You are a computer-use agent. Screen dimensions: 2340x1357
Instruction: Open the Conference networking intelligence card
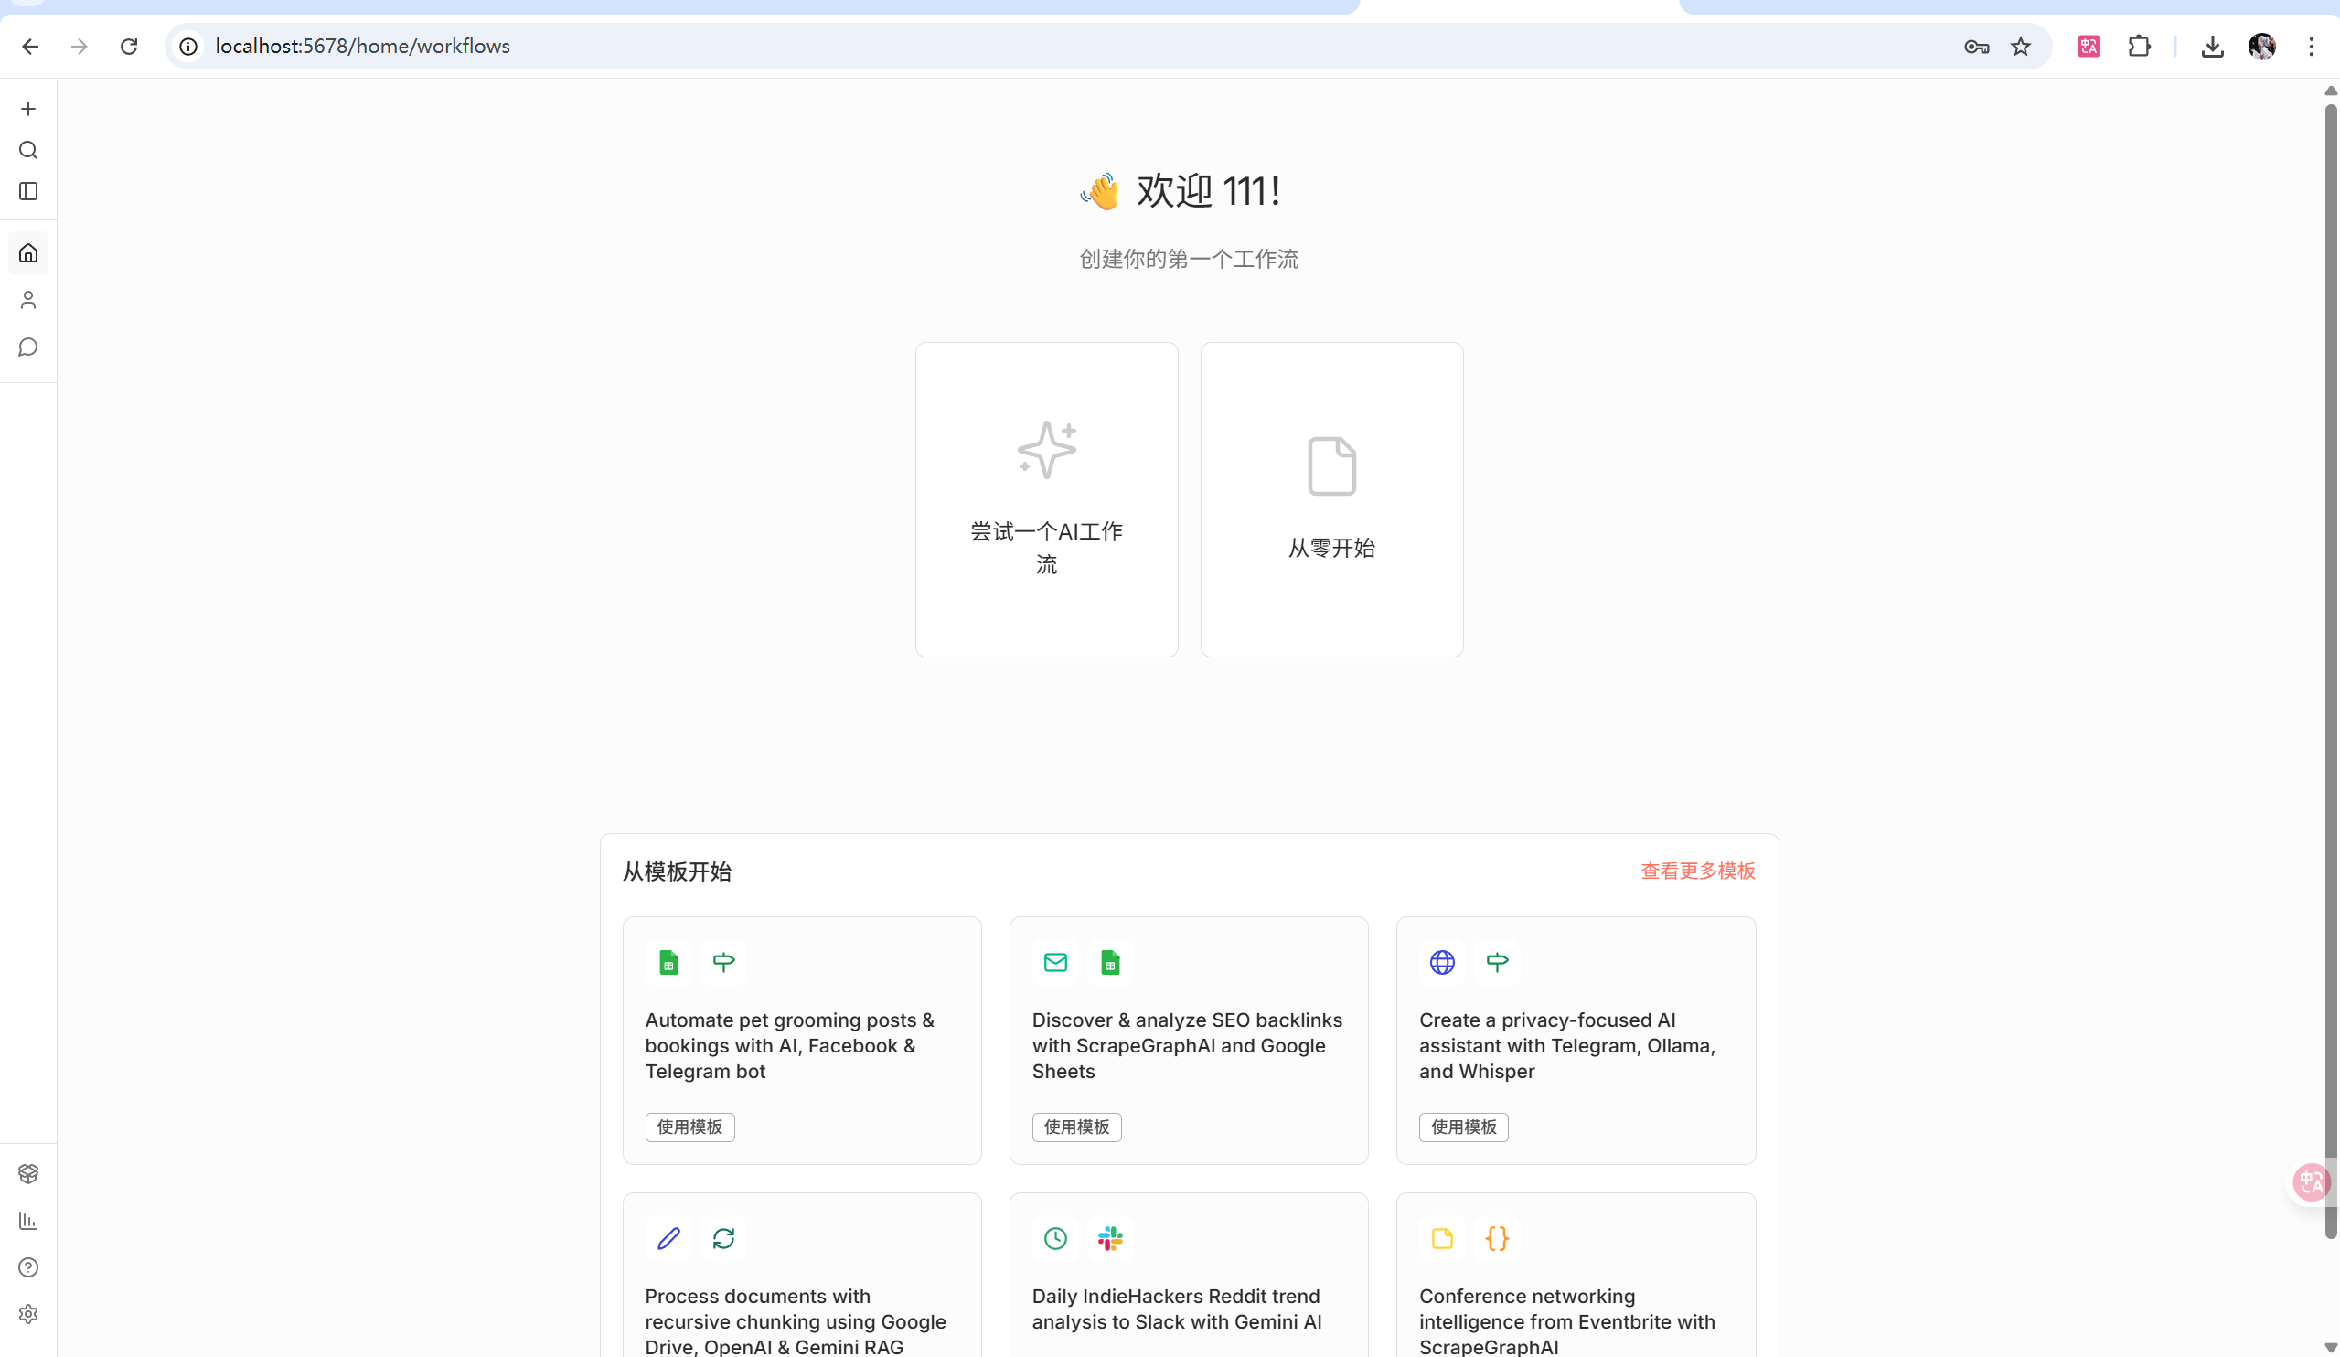pos(1576,1277)
